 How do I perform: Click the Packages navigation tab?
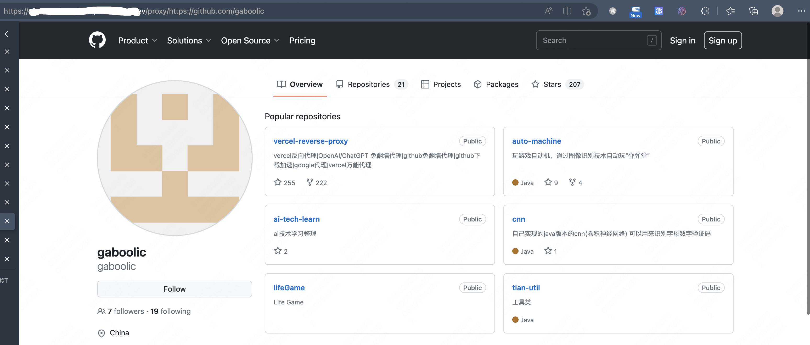click(496, 84)
